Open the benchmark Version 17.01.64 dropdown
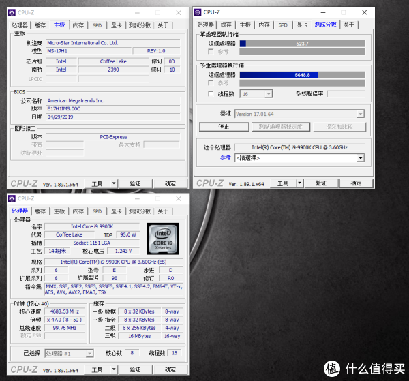 point(299,114)
